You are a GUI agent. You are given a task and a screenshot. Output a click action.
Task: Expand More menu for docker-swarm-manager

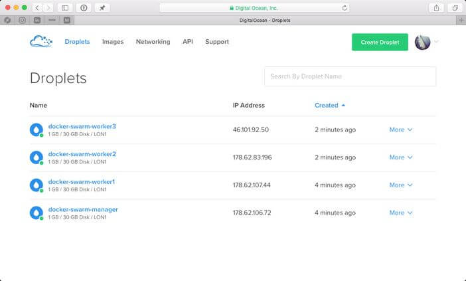400,213
